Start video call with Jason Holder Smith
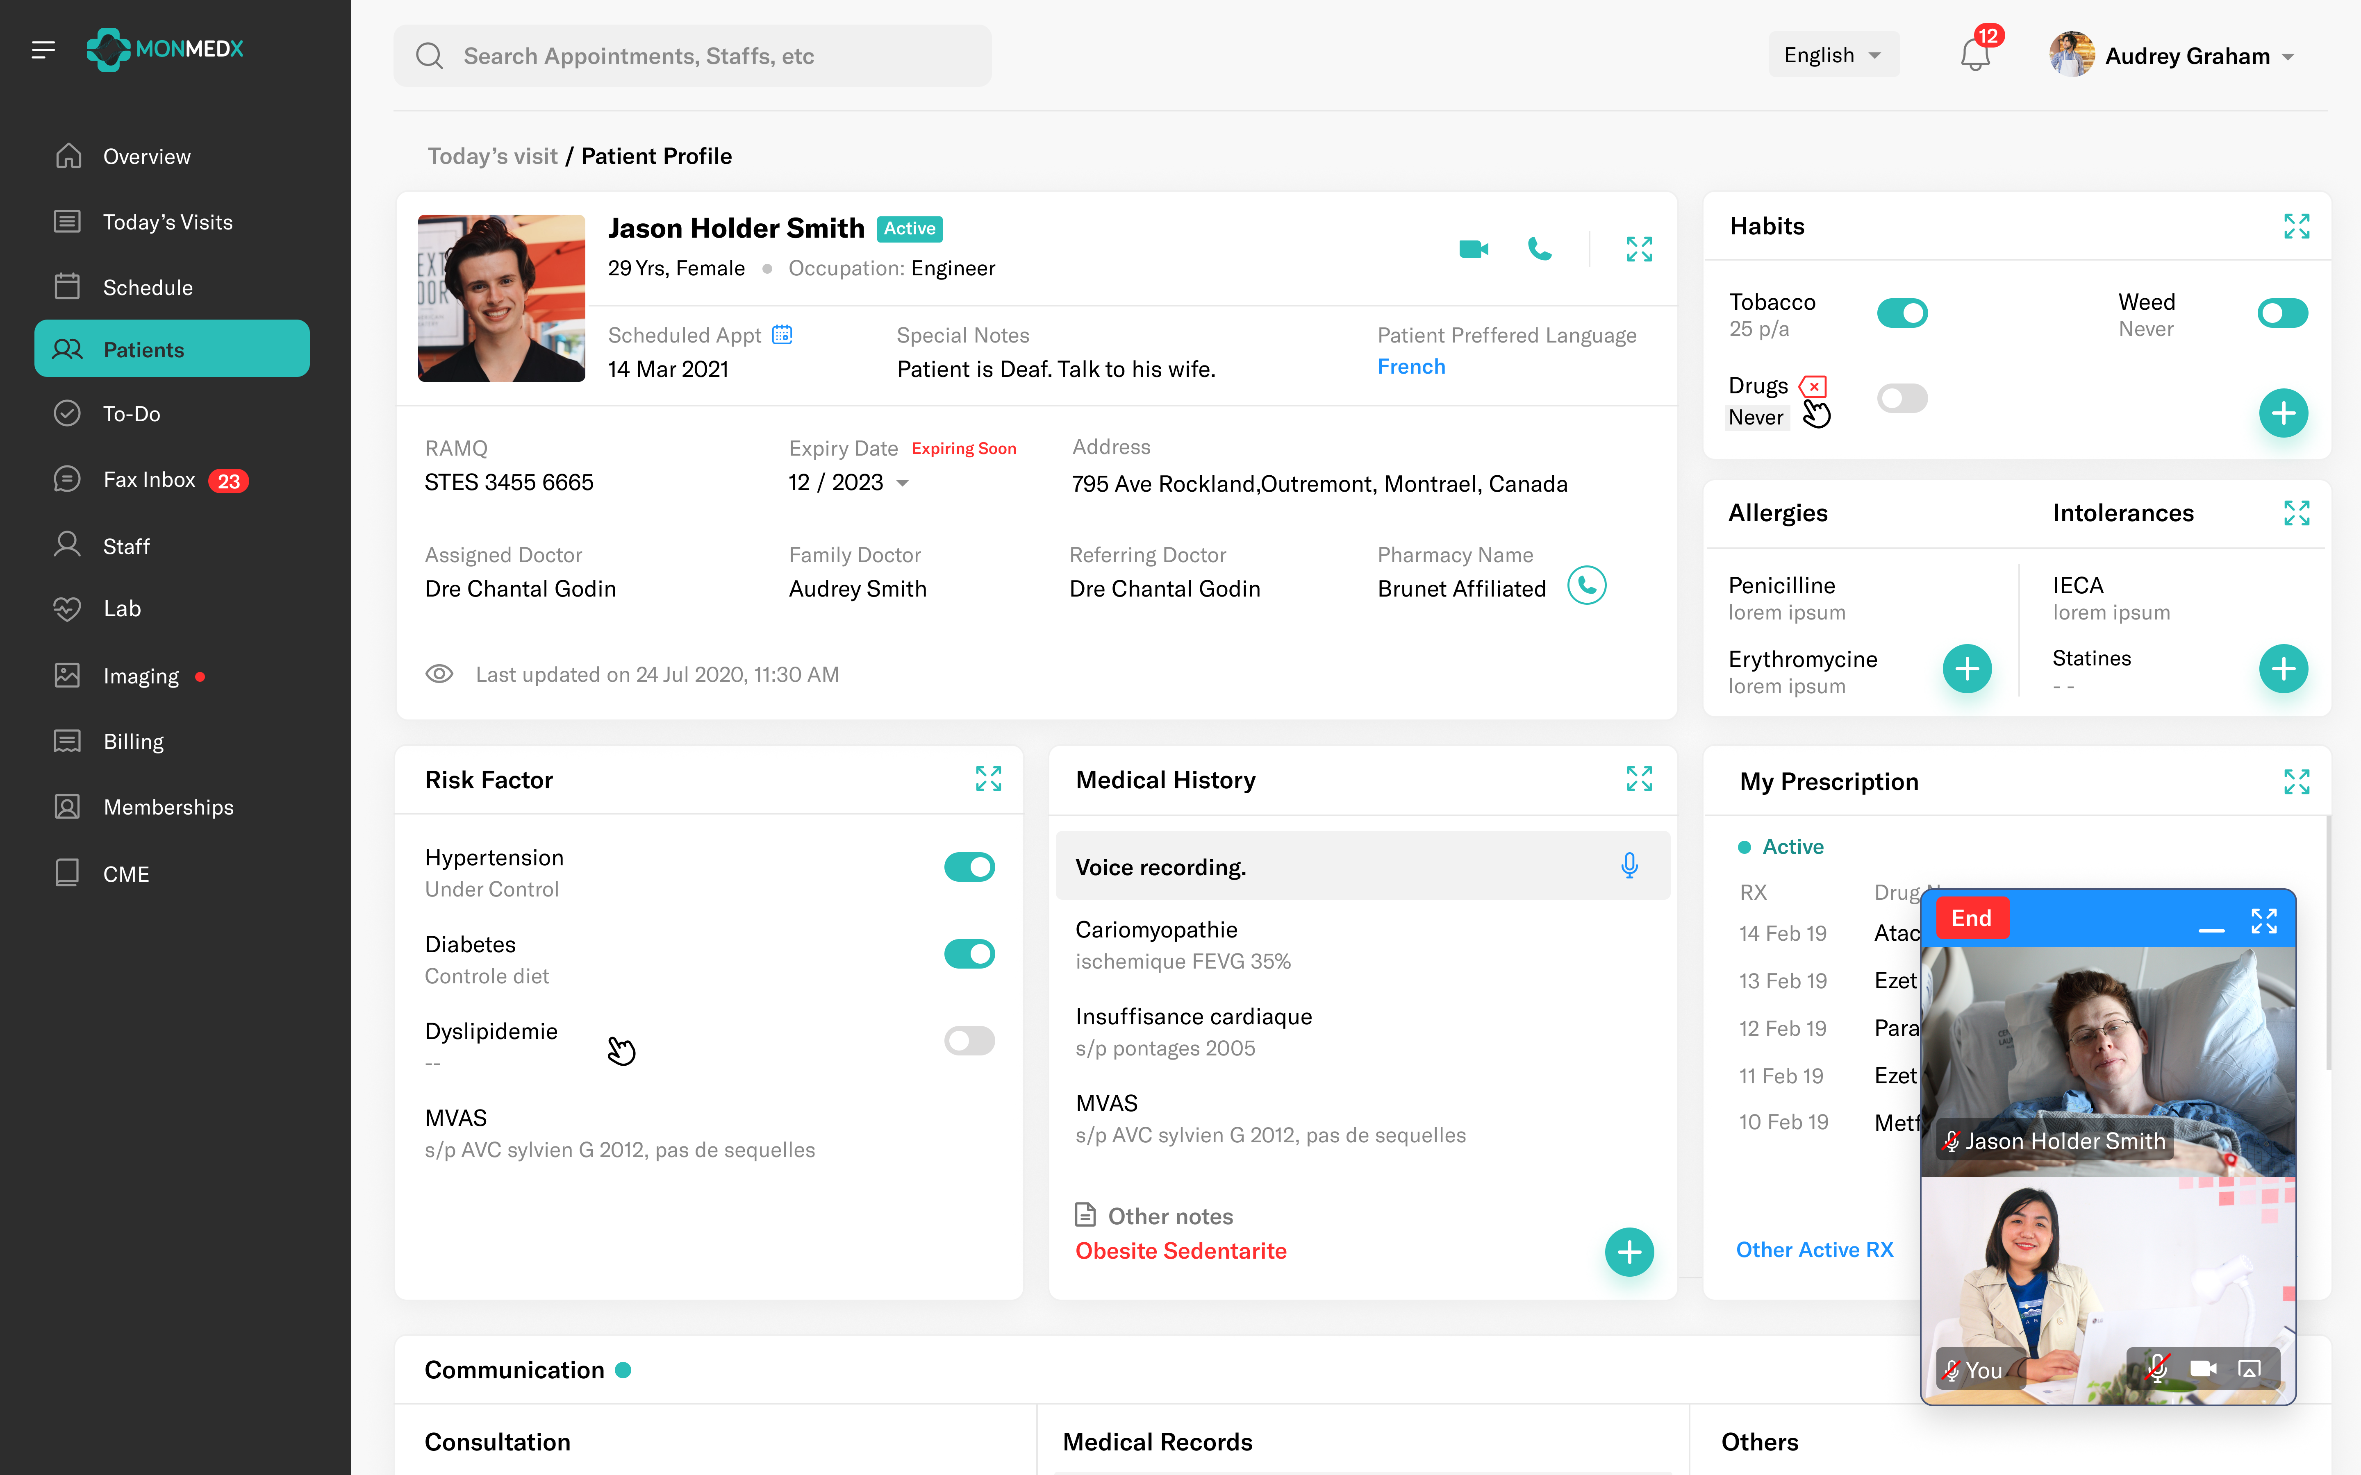 [1473, 250]
